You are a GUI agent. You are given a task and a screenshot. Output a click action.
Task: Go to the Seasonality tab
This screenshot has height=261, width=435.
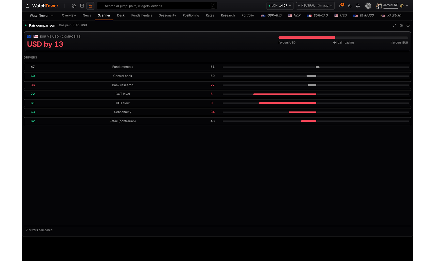pos(167,15)
